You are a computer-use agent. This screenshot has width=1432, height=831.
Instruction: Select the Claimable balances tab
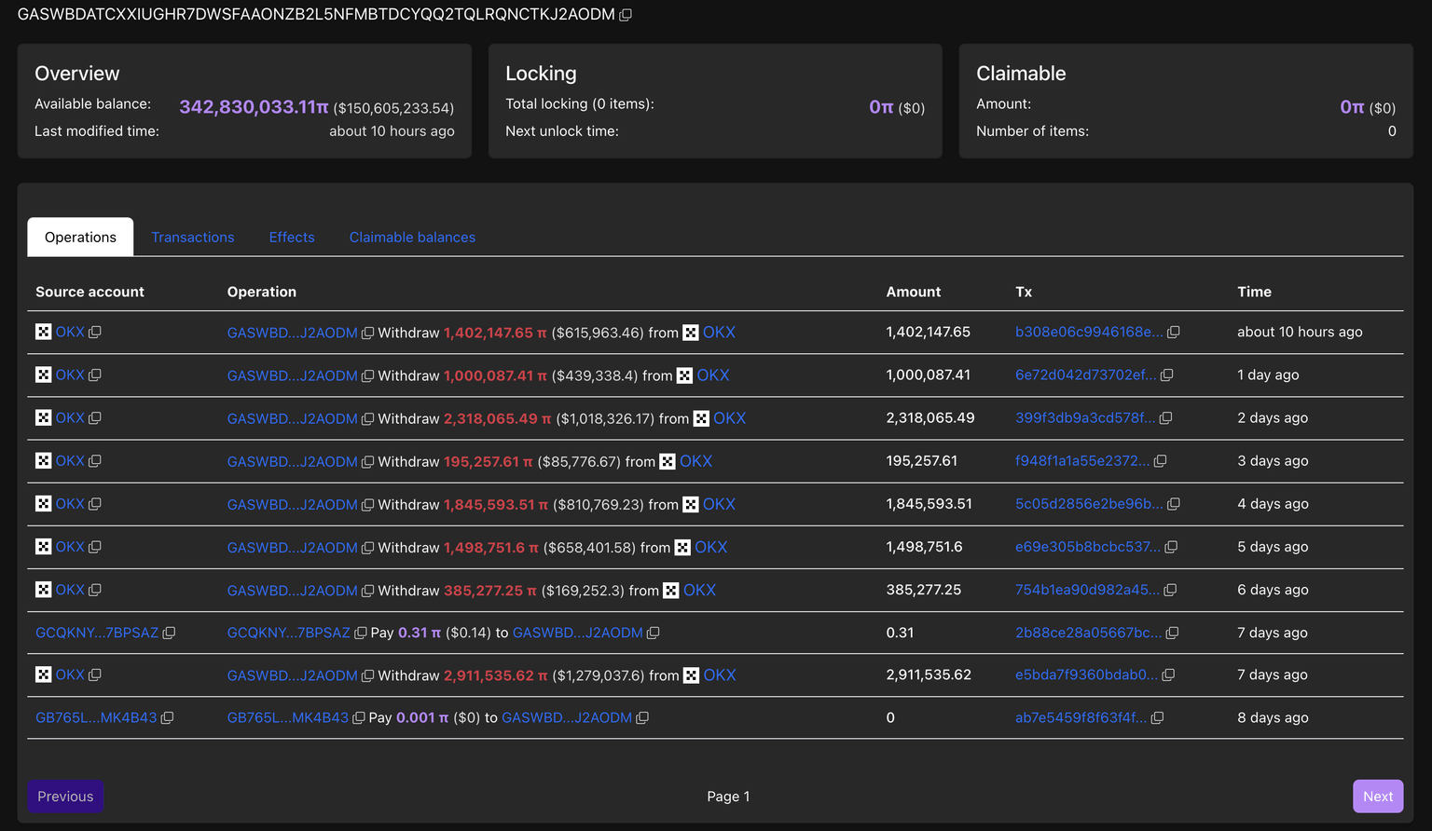(412, 238)
